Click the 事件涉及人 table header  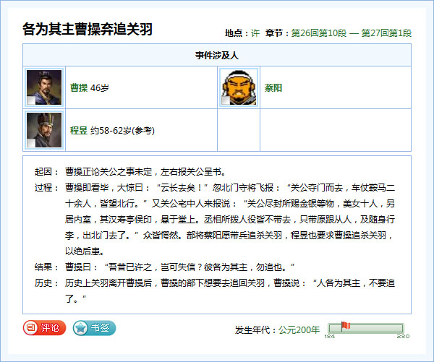[217, 55]
